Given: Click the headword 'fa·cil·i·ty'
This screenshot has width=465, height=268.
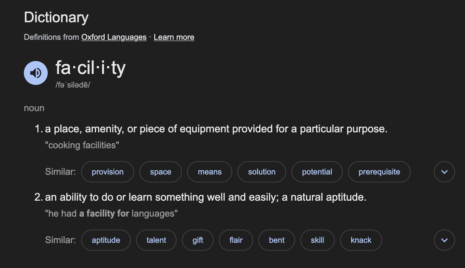Looking at the screenshot, I should [x=90, y=68].
